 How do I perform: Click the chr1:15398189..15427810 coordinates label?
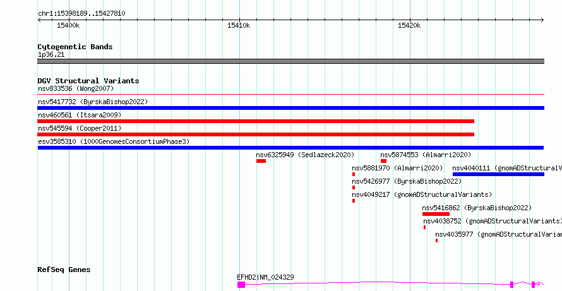tap(81, 14)
